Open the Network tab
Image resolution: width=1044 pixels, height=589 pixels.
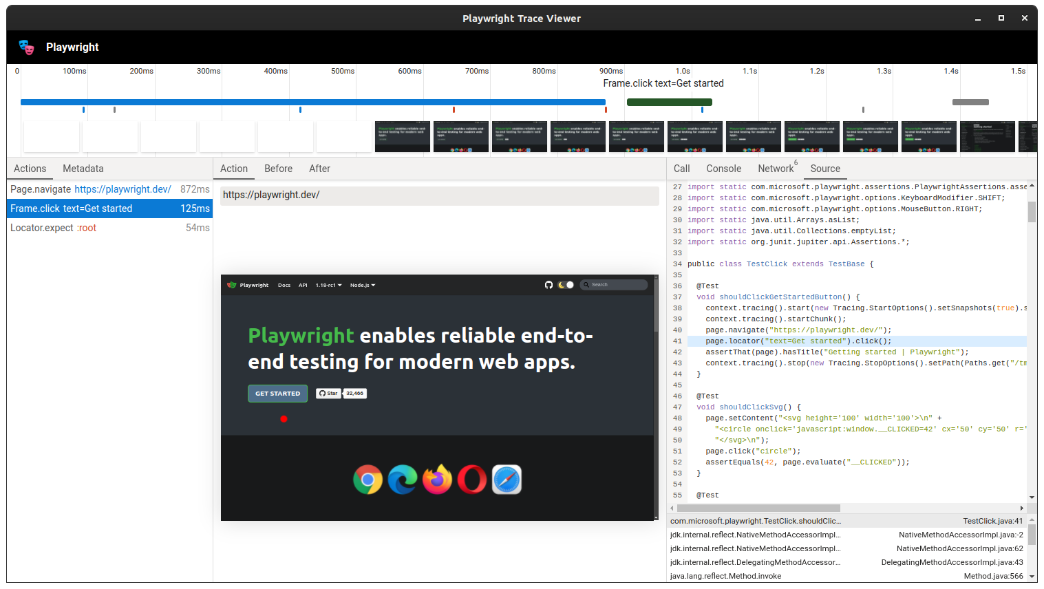pos(777,169)
